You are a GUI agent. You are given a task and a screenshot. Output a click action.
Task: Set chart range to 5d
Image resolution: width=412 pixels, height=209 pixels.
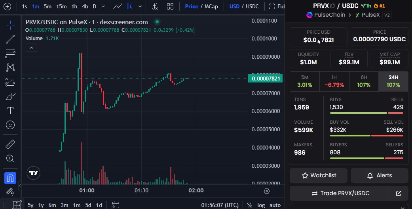click(88, 205)
